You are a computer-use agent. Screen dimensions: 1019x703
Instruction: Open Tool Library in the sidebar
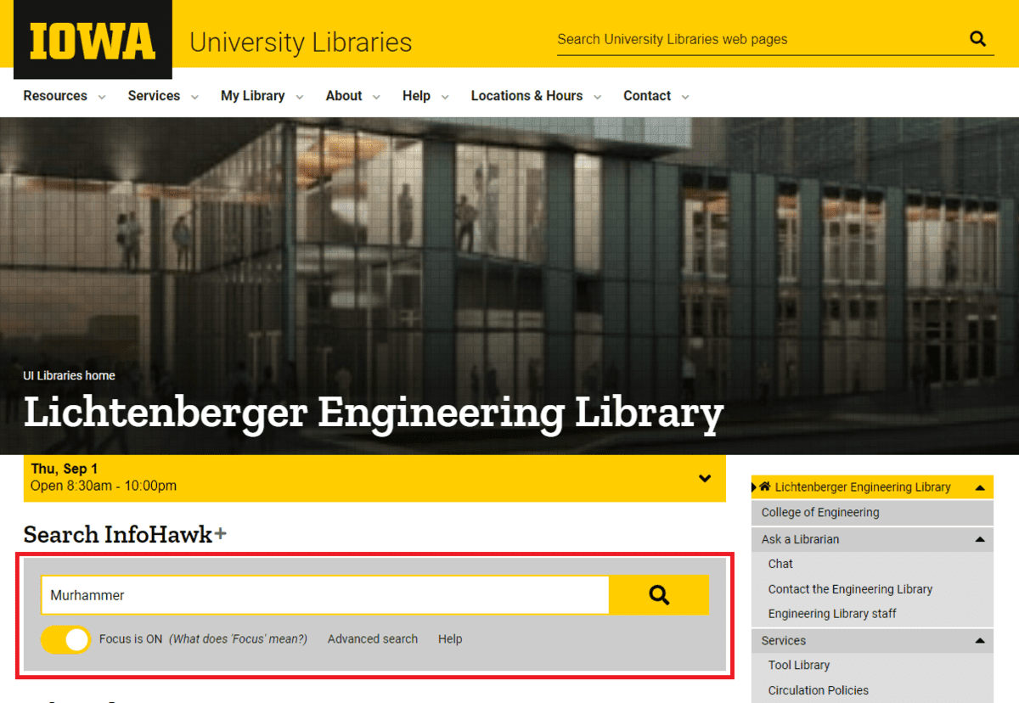pos(798,665)
